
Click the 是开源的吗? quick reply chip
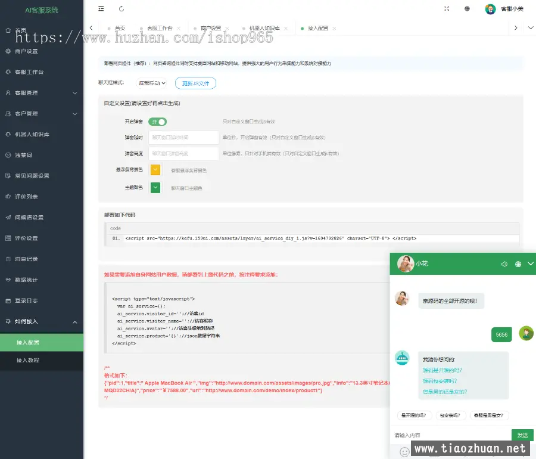click(414, 415)
